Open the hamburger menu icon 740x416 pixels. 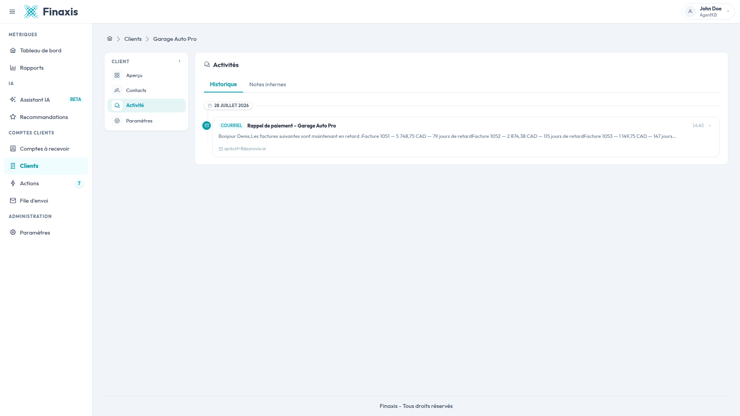pyautogui.click(x=12, y=12)
